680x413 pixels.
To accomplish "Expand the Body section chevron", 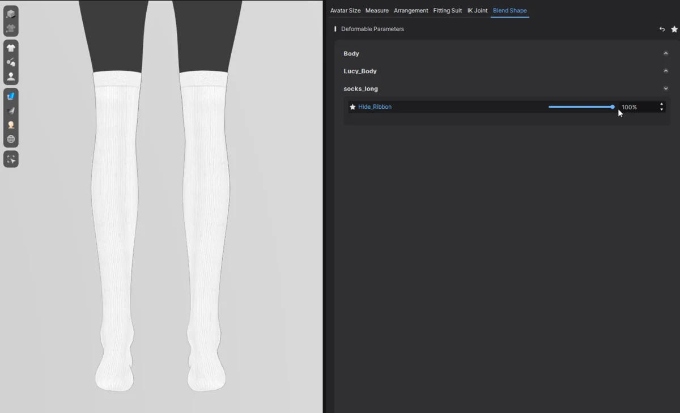I will coord(666,53).
